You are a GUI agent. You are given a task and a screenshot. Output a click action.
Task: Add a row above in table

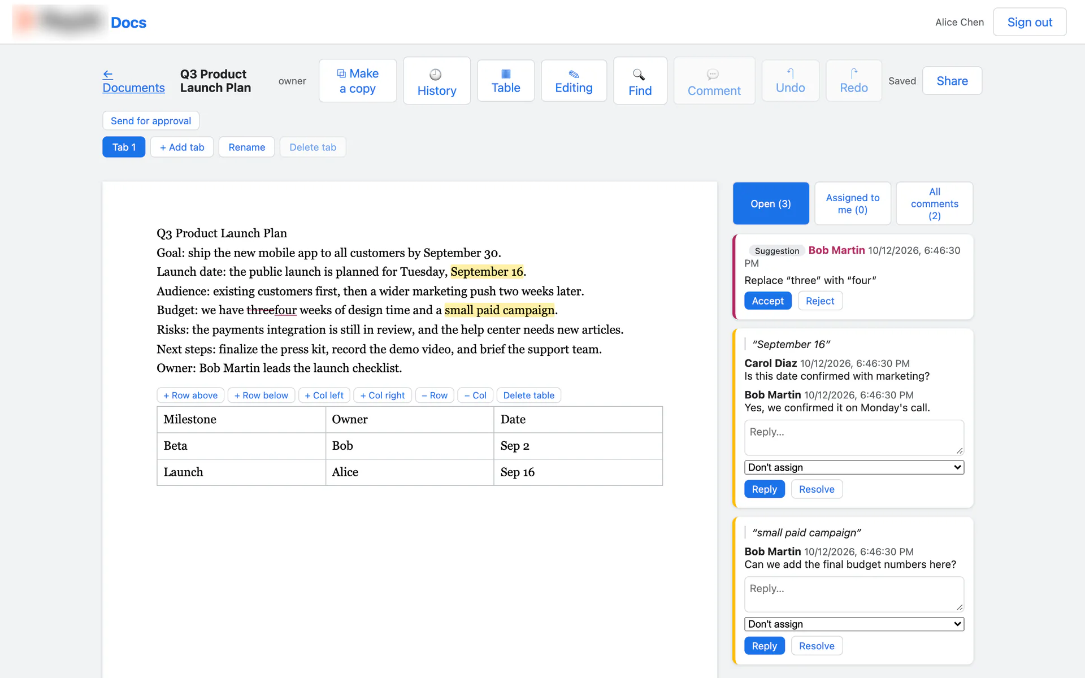coord(190,395)
